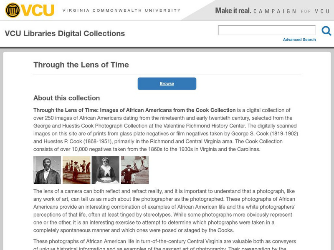Click the paragraph about the camera lens
Screen dimensions: 334x250
(167, 211)
